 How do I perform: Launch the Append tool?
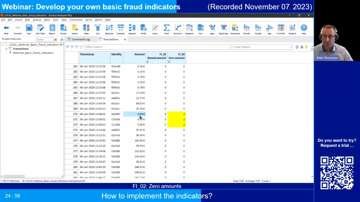(x=132, y=29)
